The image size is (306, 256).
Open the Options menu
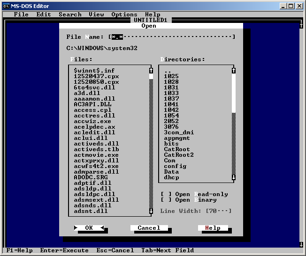click(124, 15)
